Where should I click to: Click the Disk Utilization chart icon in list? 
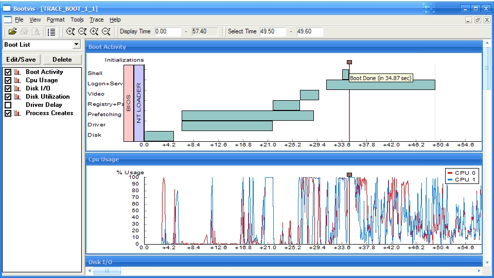[17, 97]
